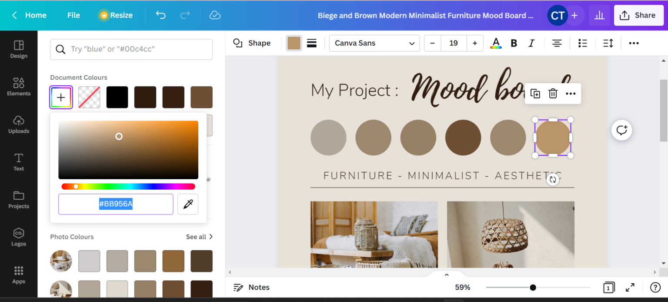This screenshot has height=302, width=668.
Task: Click the font size 19 field
Action: [454, 43]
